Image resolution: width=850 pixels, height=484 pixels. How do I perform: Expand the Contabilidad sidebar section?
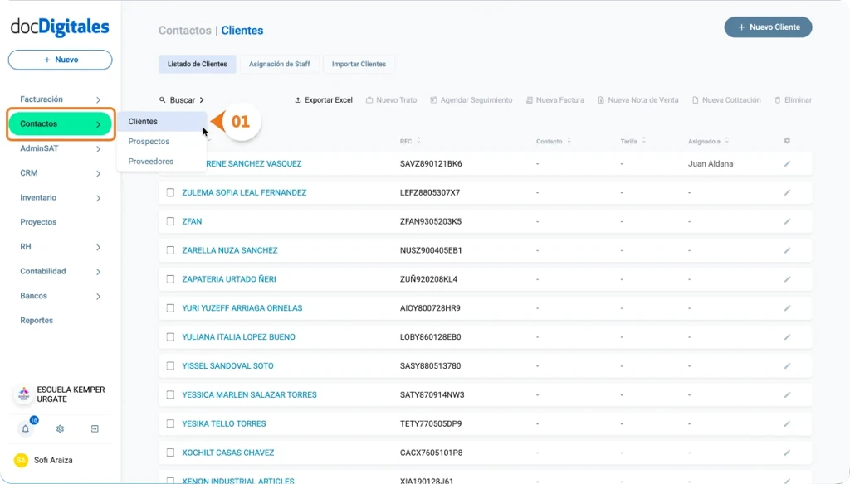pos(60,271)
